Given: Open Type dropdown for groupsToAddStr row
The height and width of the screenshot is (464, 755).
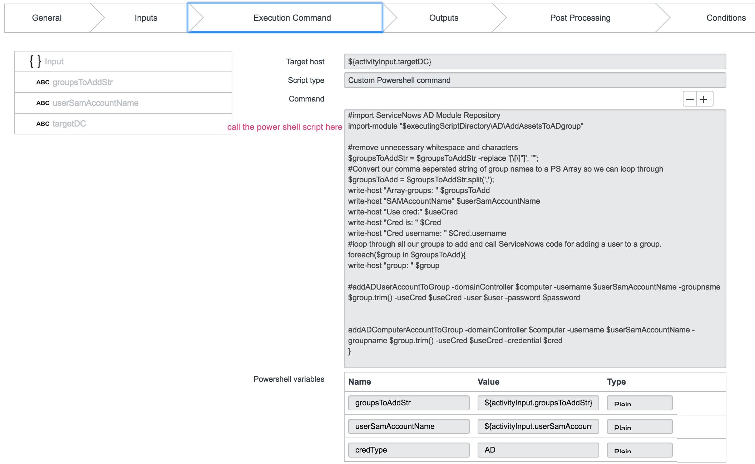Looking at the screenshot, I should (x=640, y=403).
